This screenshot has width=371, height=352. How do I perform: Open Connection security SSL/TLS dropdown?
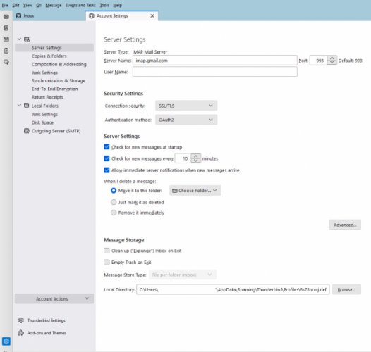point(186,106)
